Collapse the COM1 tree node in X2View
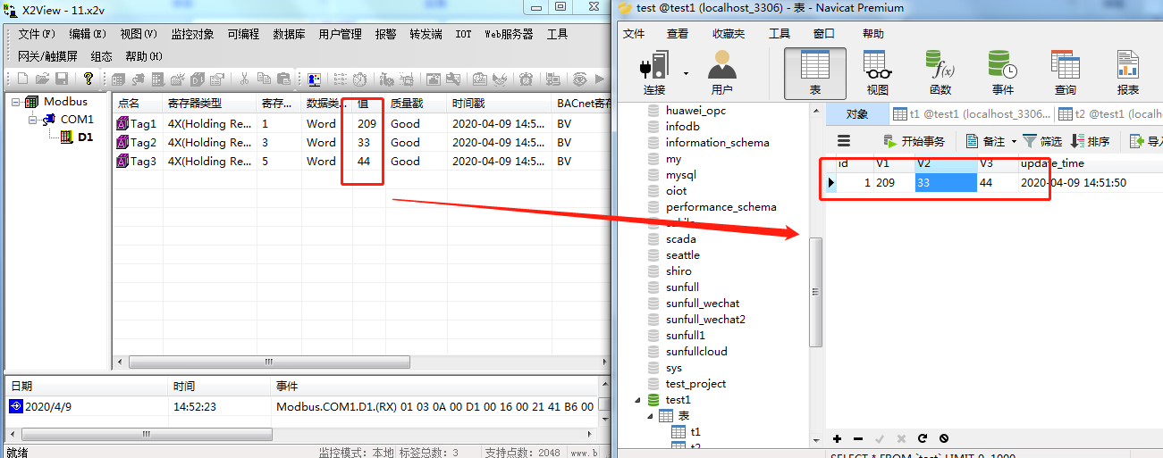Screen dimensions: 1163x458 32,119
